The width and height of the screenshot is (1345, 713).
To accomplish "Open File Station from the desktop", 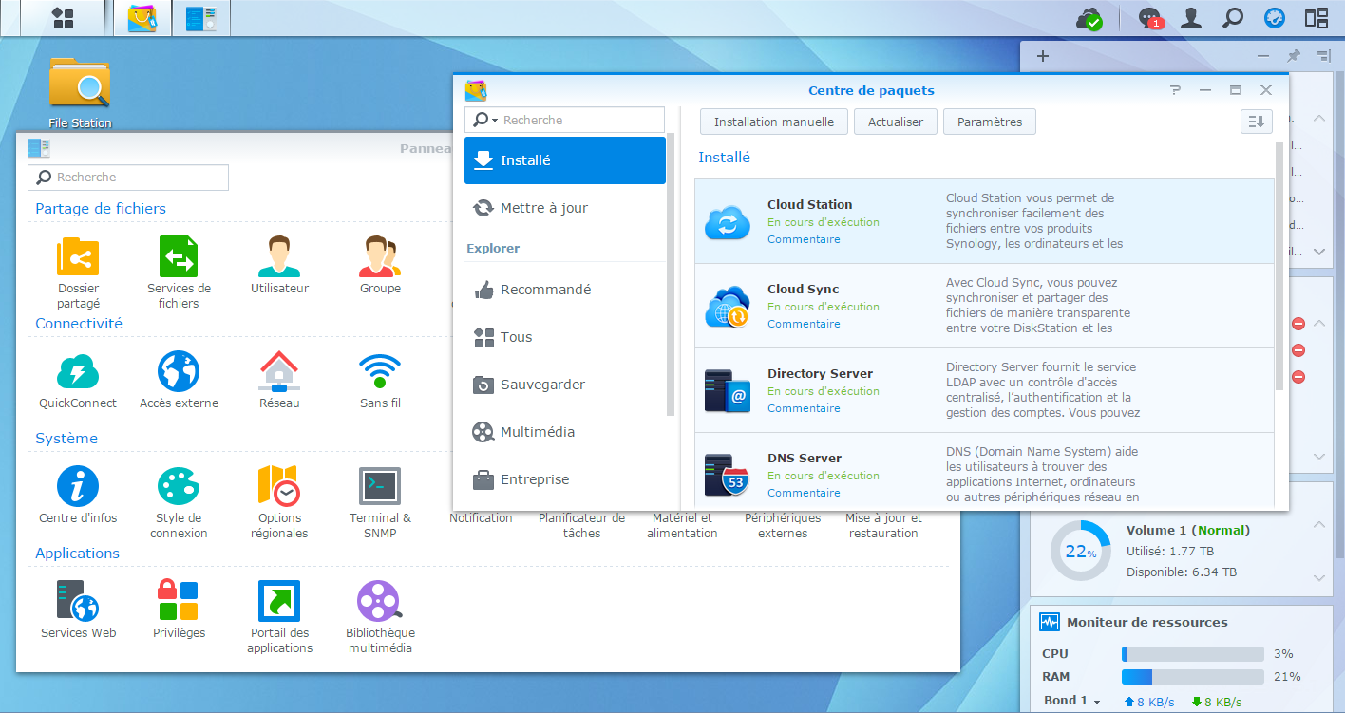I will (x=80, y=92).
